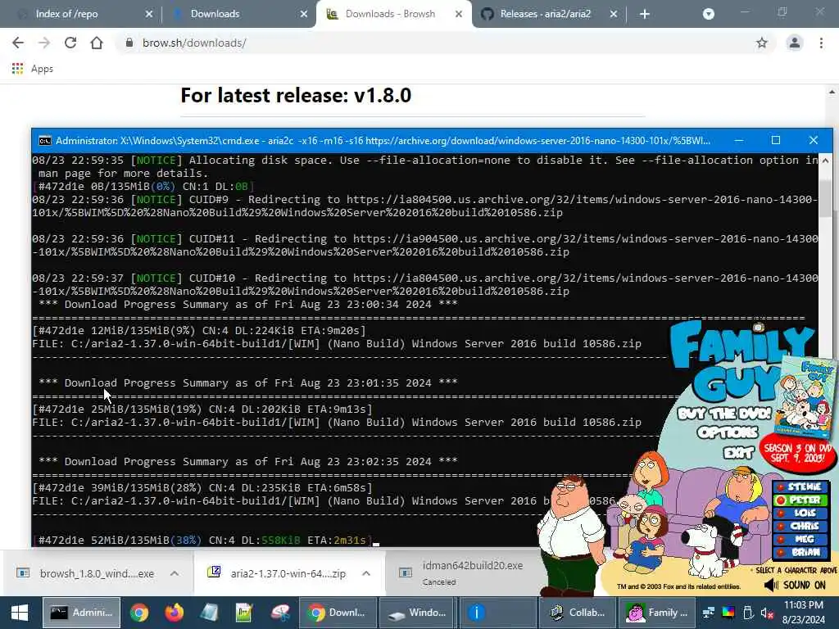Image resolution: width=839 pixels, height=629 pixels.
Task: Open the tilted notepad taskbar icon
Action: (x=209, y=613)
